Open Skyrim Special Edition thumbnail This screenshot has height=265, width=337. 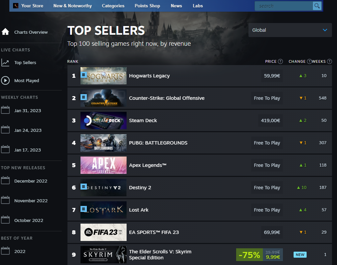point(104,254)
